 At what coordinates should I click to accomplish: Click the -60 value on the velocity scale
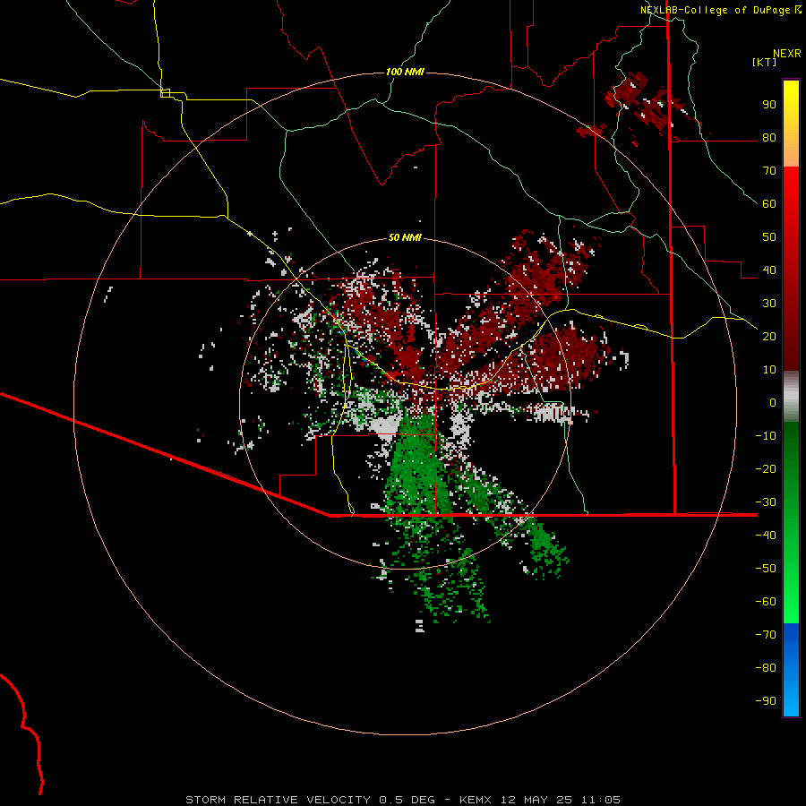[766, 602]
